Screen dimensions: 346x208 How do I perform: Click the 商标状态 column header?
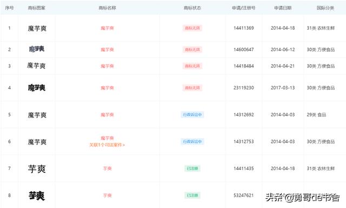(192, 8)
